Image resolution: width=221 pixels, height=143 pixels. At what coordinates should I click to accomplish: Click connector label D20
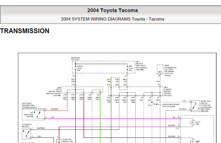tap(81, 95)
